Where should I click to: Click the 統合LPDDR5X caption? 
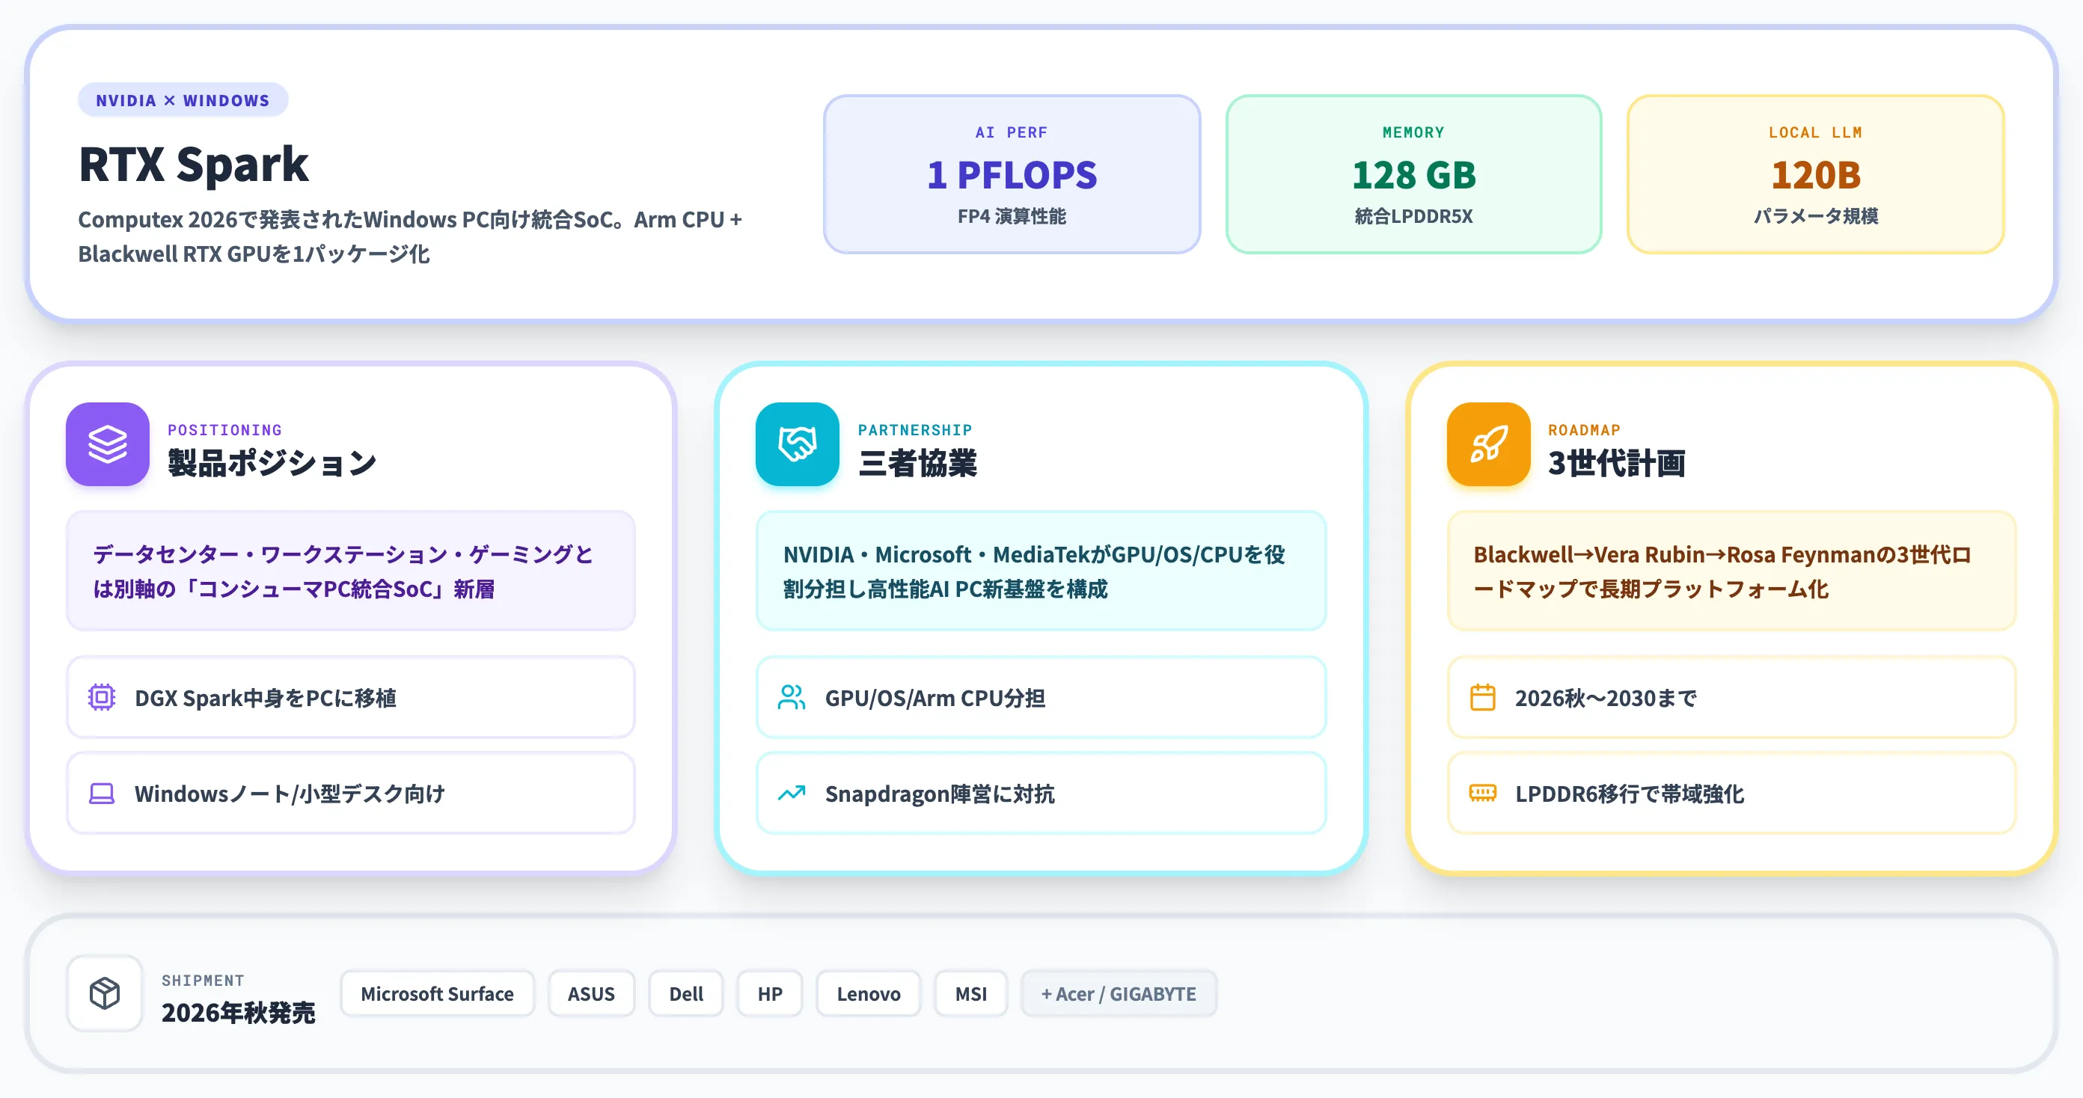click(x=1413, y=217)
